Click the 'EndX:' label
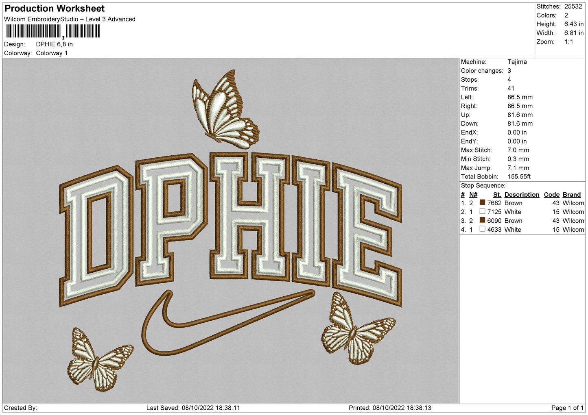The height and width of the screenshot is (415, 588). click(469, 133)
